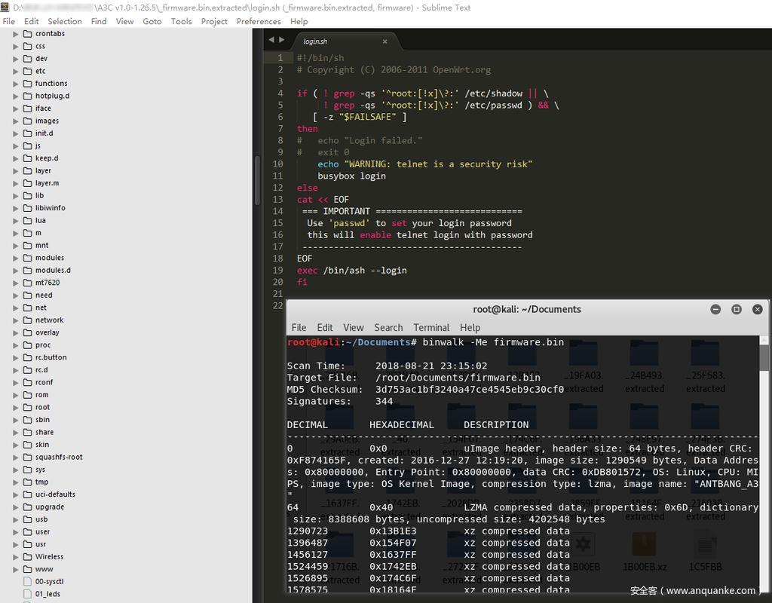Select the uci-defaults folder in sidebar
This screenshot has width=772, height=603.
click(55, 494)
